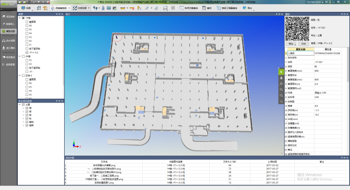
Task: Open 施工模拟 in the left sidebar
Action: pos(9,47)
